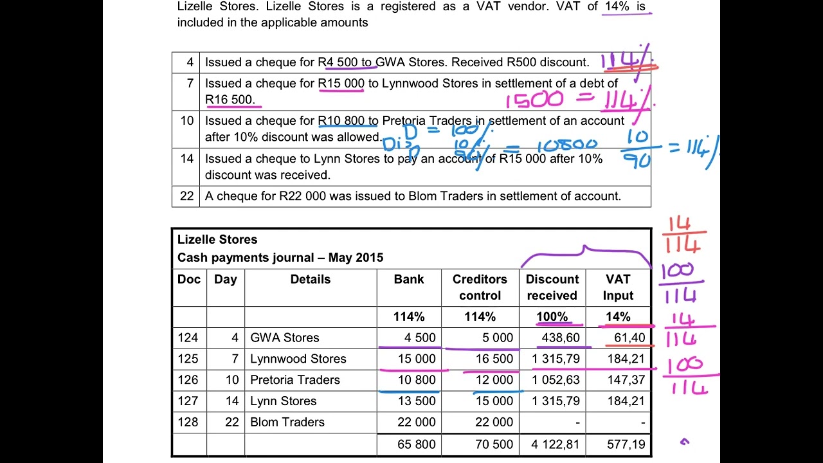This screenshot has width=823, height=463.
Task: Click Bank amount 4 500 for GWA Stores
Action: click(420, 338)
